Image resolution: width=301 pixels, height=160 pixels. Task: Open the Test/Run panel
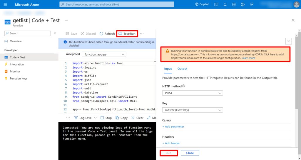(127, 34)
